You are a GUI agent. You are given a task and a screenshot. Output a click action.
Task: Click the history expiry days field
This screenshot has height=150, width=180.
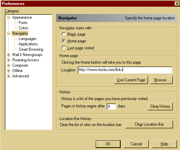click(111, 107)
